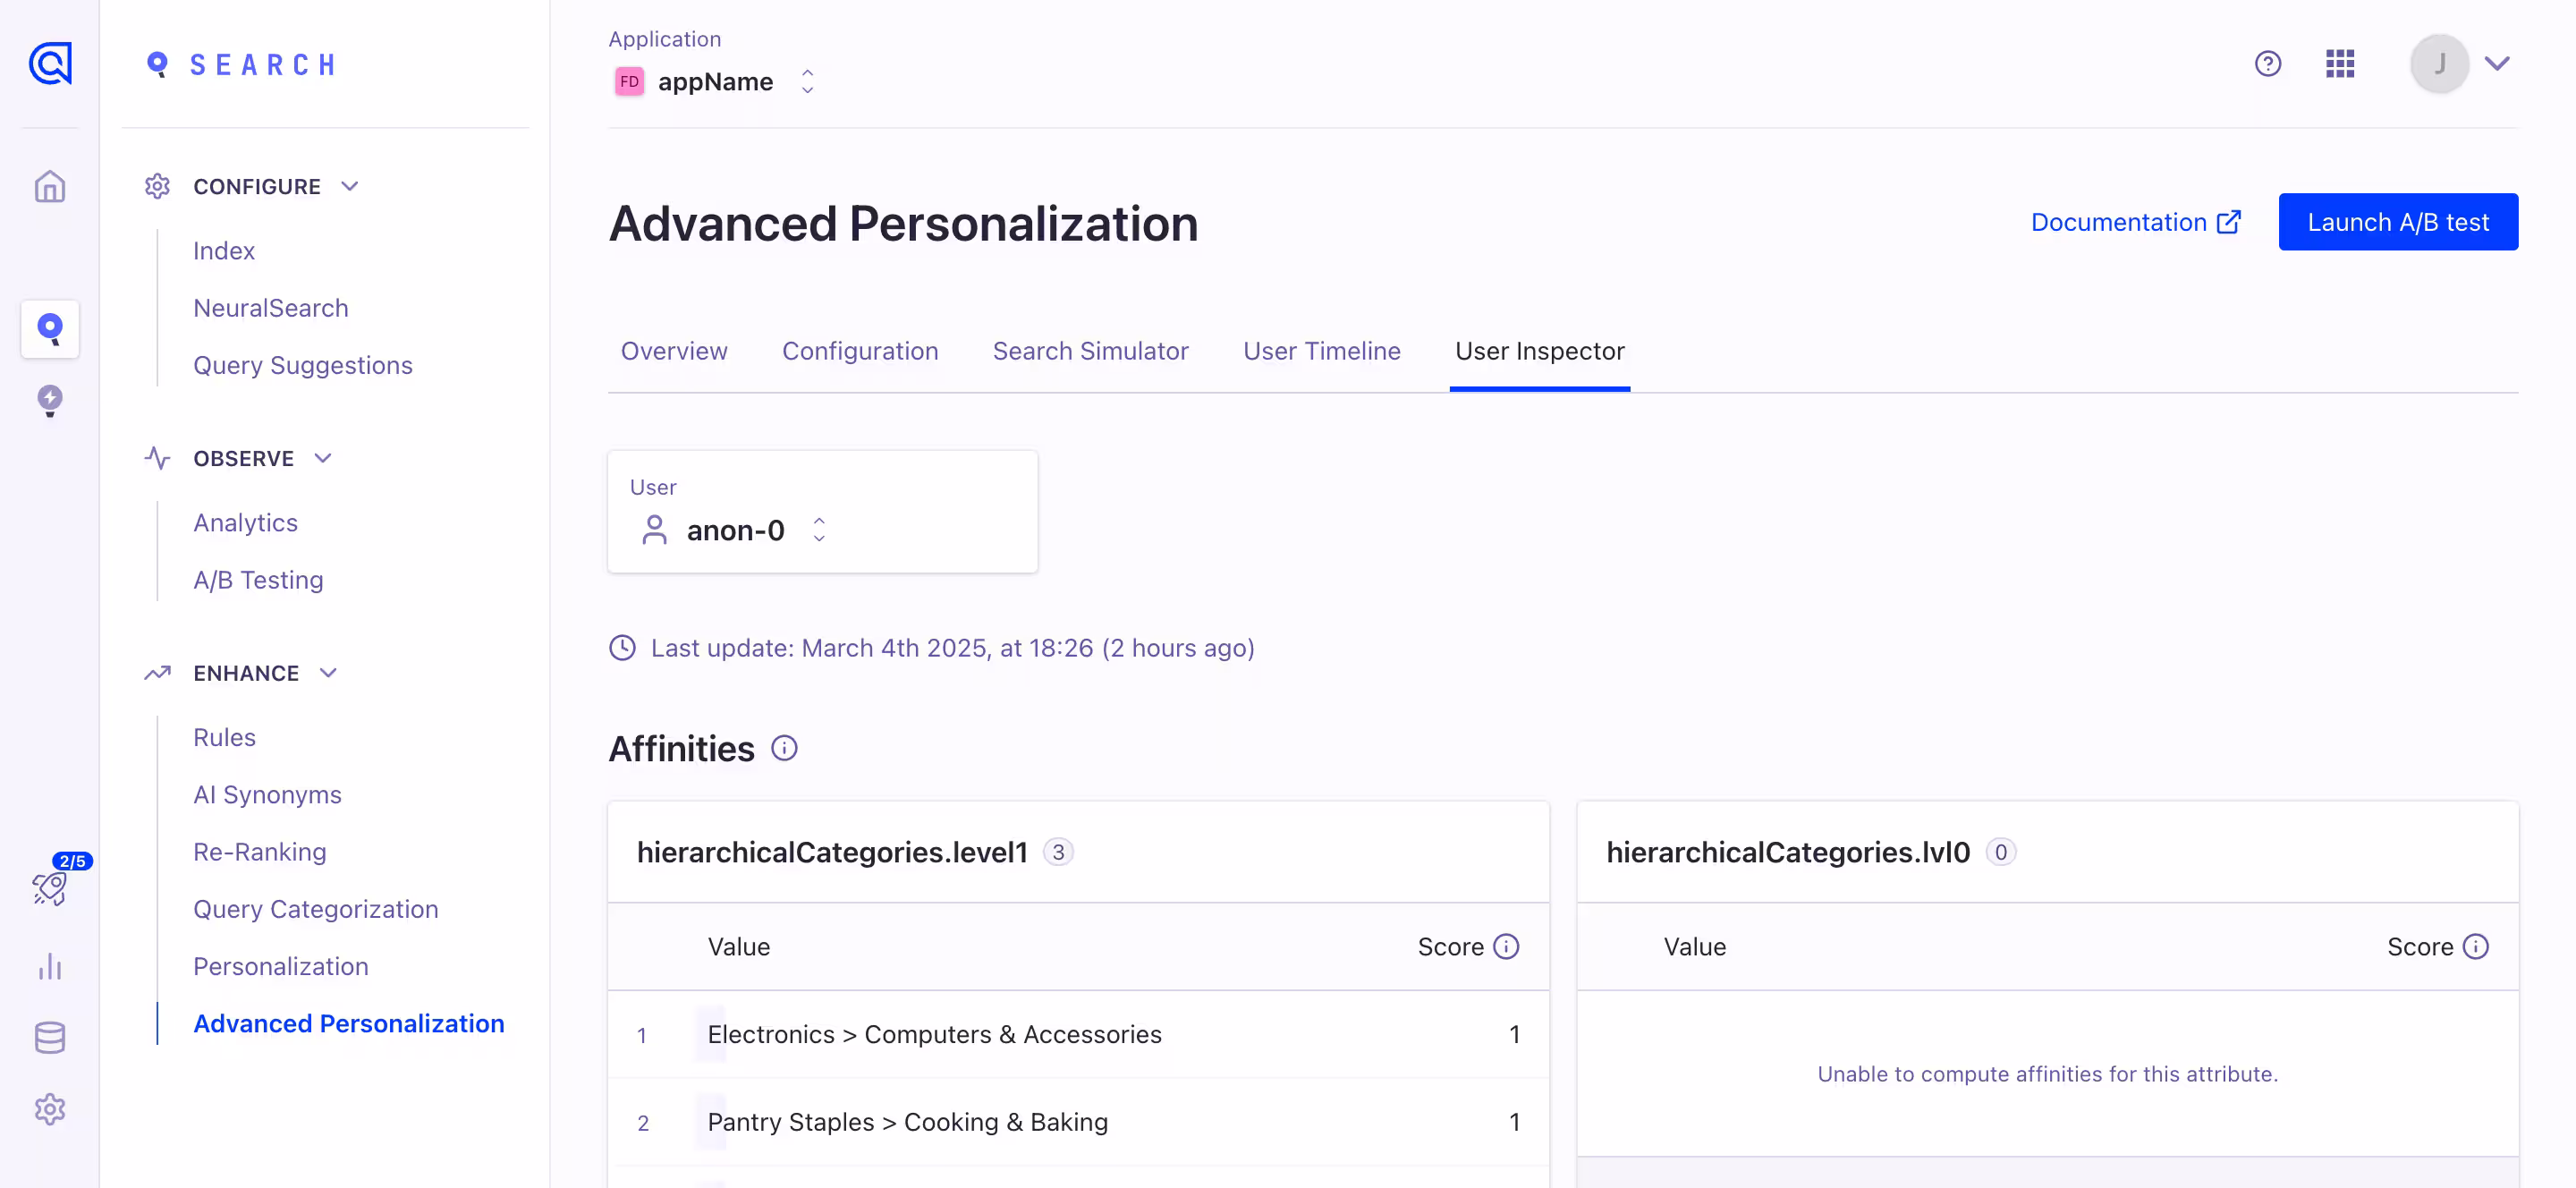Open the Recommend lightbulb icon
The width and height of the screenshot is (2576, 1188).
click(x=50, y=401)
